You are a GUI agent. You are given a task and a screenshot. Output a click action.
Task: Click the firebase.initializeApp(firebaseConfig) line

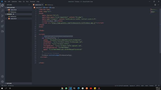tap(57, 55)
